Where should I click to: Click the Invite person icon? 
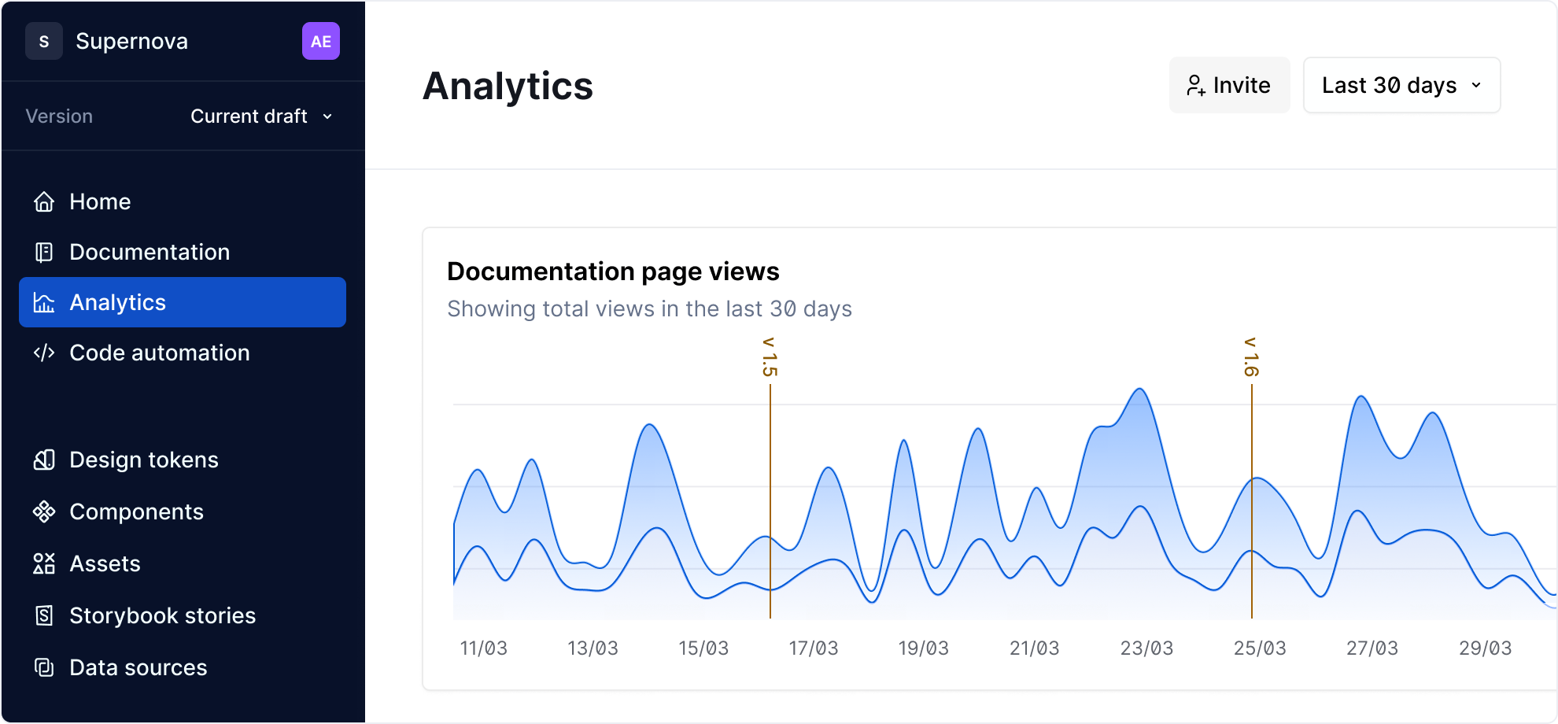tap(1197, 85)
